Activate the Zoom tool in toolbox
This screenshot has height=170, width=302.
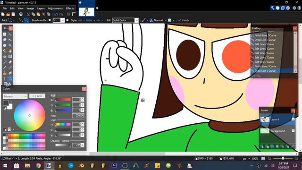(10, 45)
